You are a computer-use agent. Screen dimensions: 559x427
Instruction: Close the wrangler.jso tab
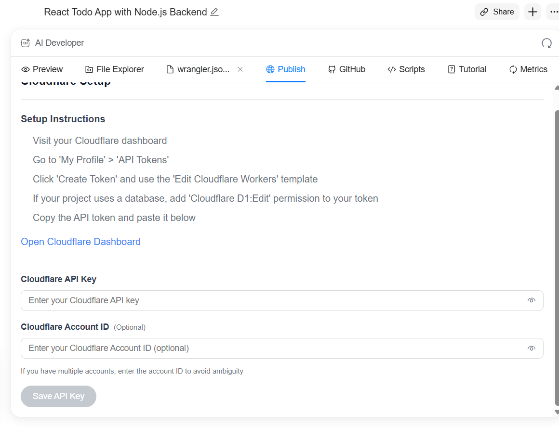[240, 69]
